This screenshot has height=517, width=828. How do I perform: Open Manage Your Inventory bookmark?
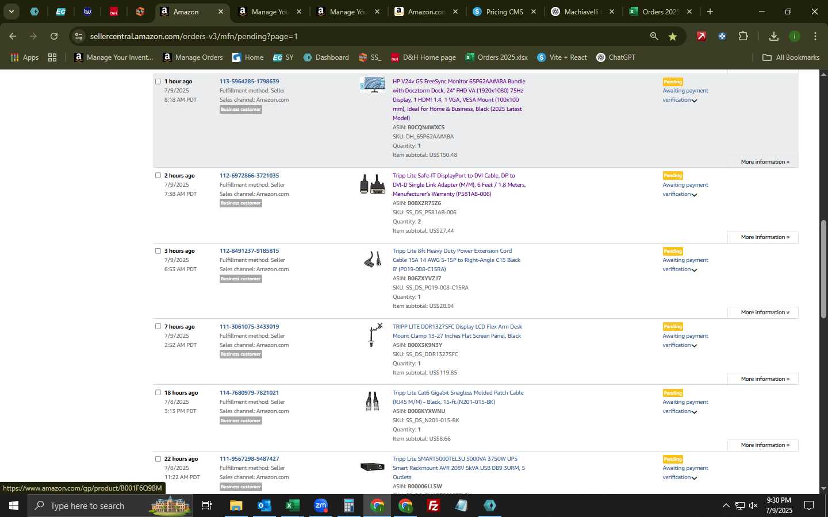tap(114, 57)
